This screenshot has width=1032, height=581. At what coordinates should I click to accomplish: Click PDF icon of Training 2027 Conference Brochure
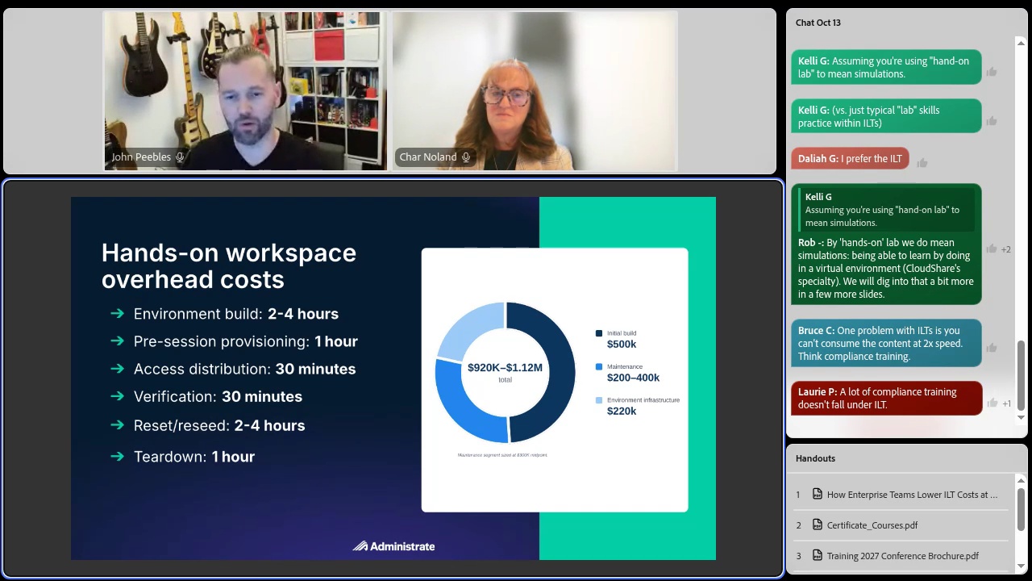point(818,556)
